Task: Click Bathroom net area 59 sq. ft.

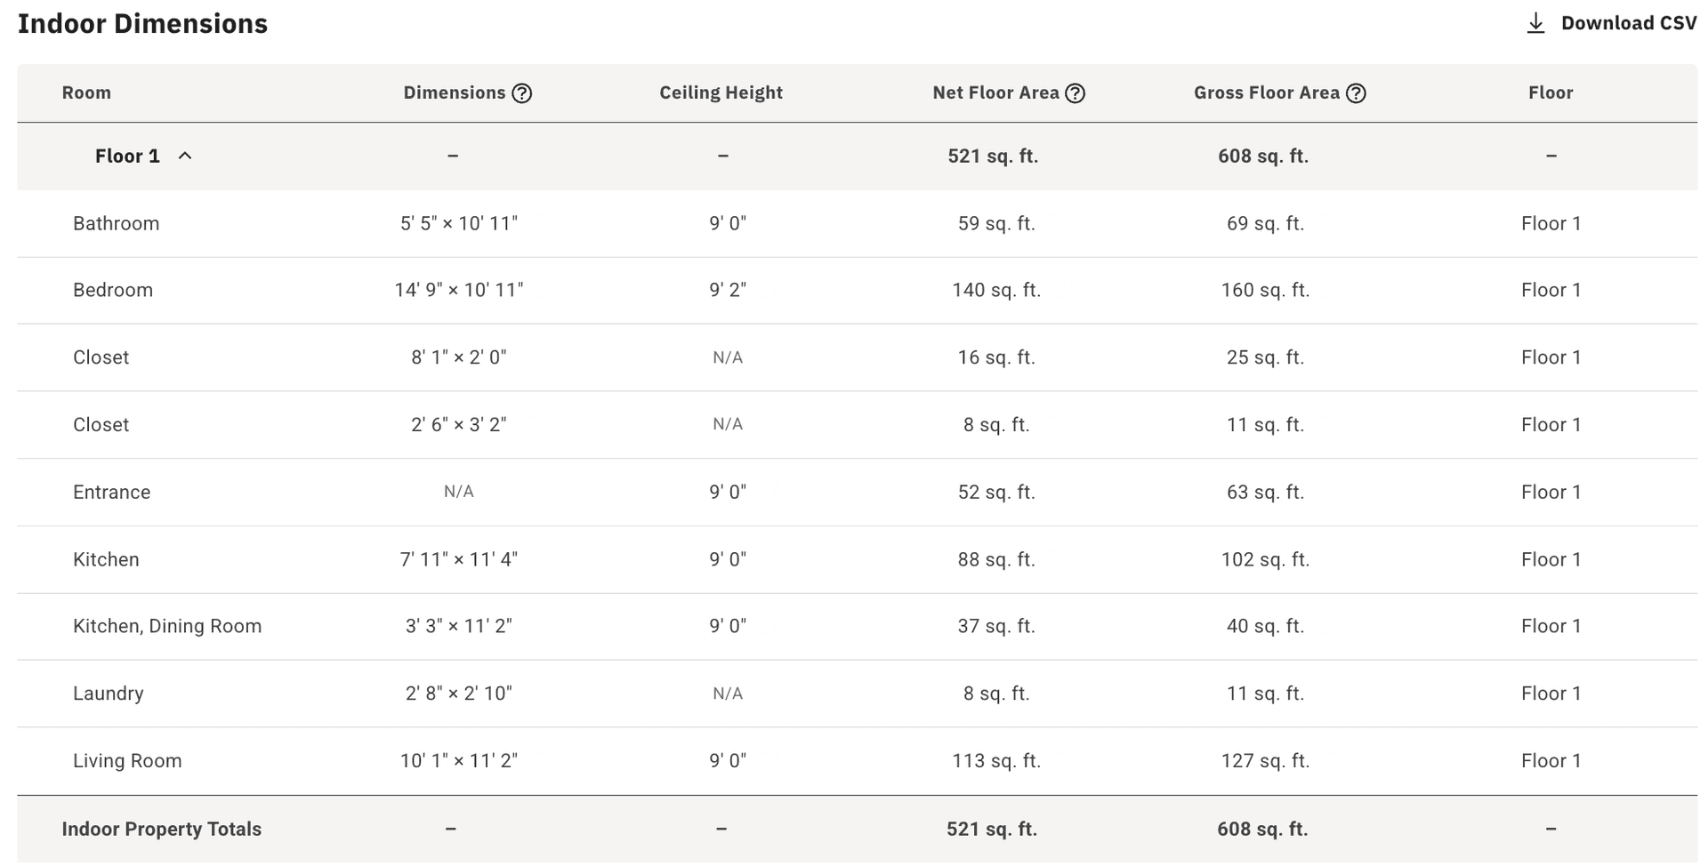Action: tap(996, 223)
